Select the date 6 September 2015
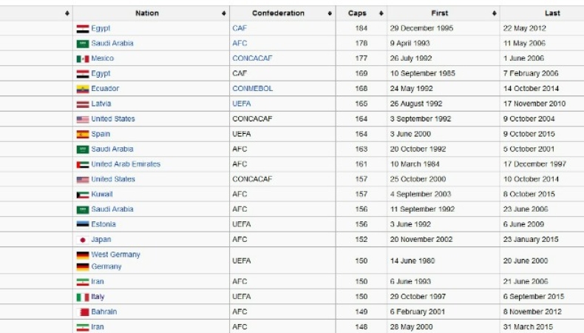The height and width of the screenshot is (333, 584). point(534,297)
